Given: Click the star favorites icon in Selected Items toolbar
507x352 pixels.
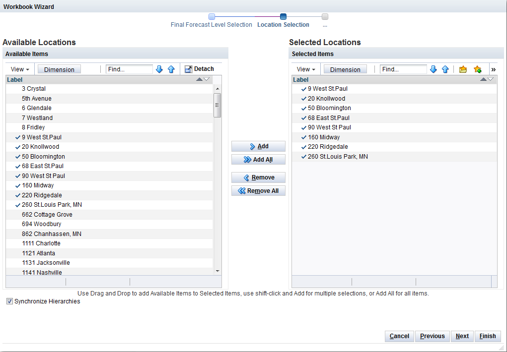Looking at the screenshot, I should tap(478, 69).
